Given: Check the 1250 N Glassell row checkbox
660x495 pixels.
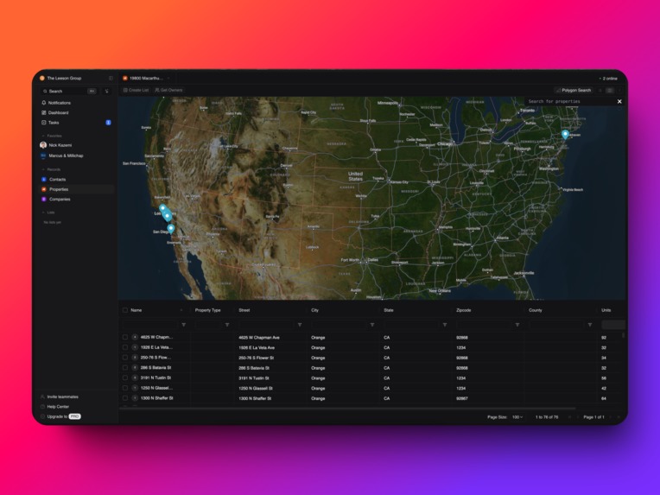Looking at the screenshot, I should click(x=125, y=388).
